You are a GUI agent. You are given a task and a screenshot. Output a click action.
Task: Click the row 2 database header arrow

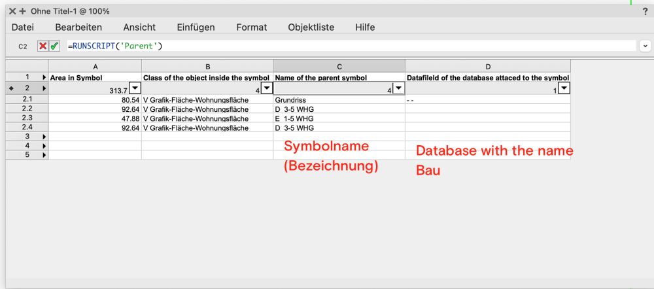tap(44, 88)
